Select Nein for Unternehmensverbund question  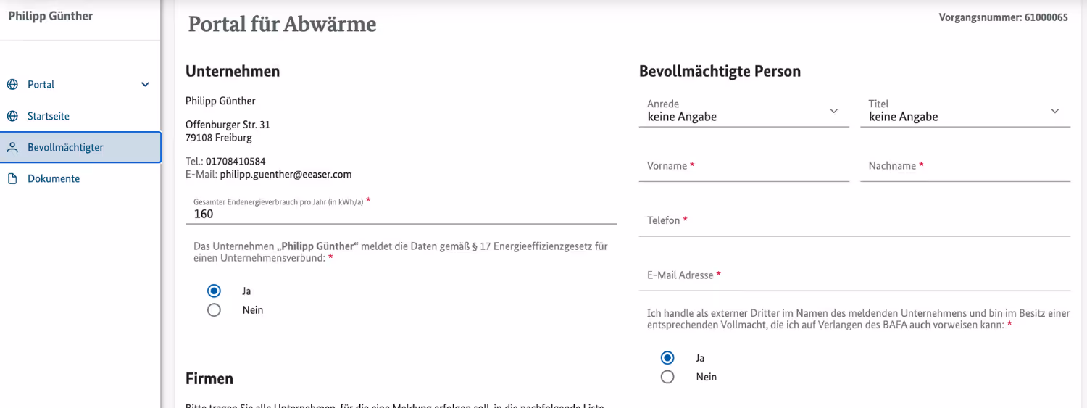(x=214, y=310)
